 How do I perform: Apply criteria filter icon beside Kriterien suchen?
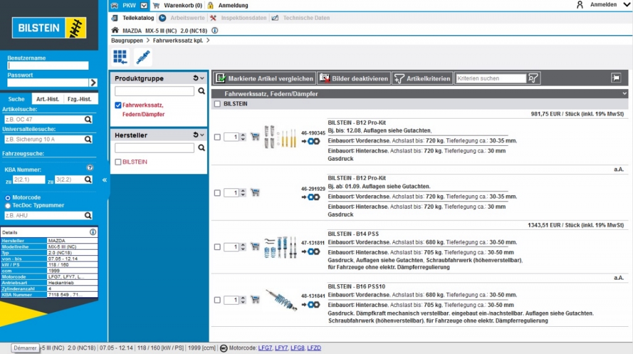(x=533, y=78)
